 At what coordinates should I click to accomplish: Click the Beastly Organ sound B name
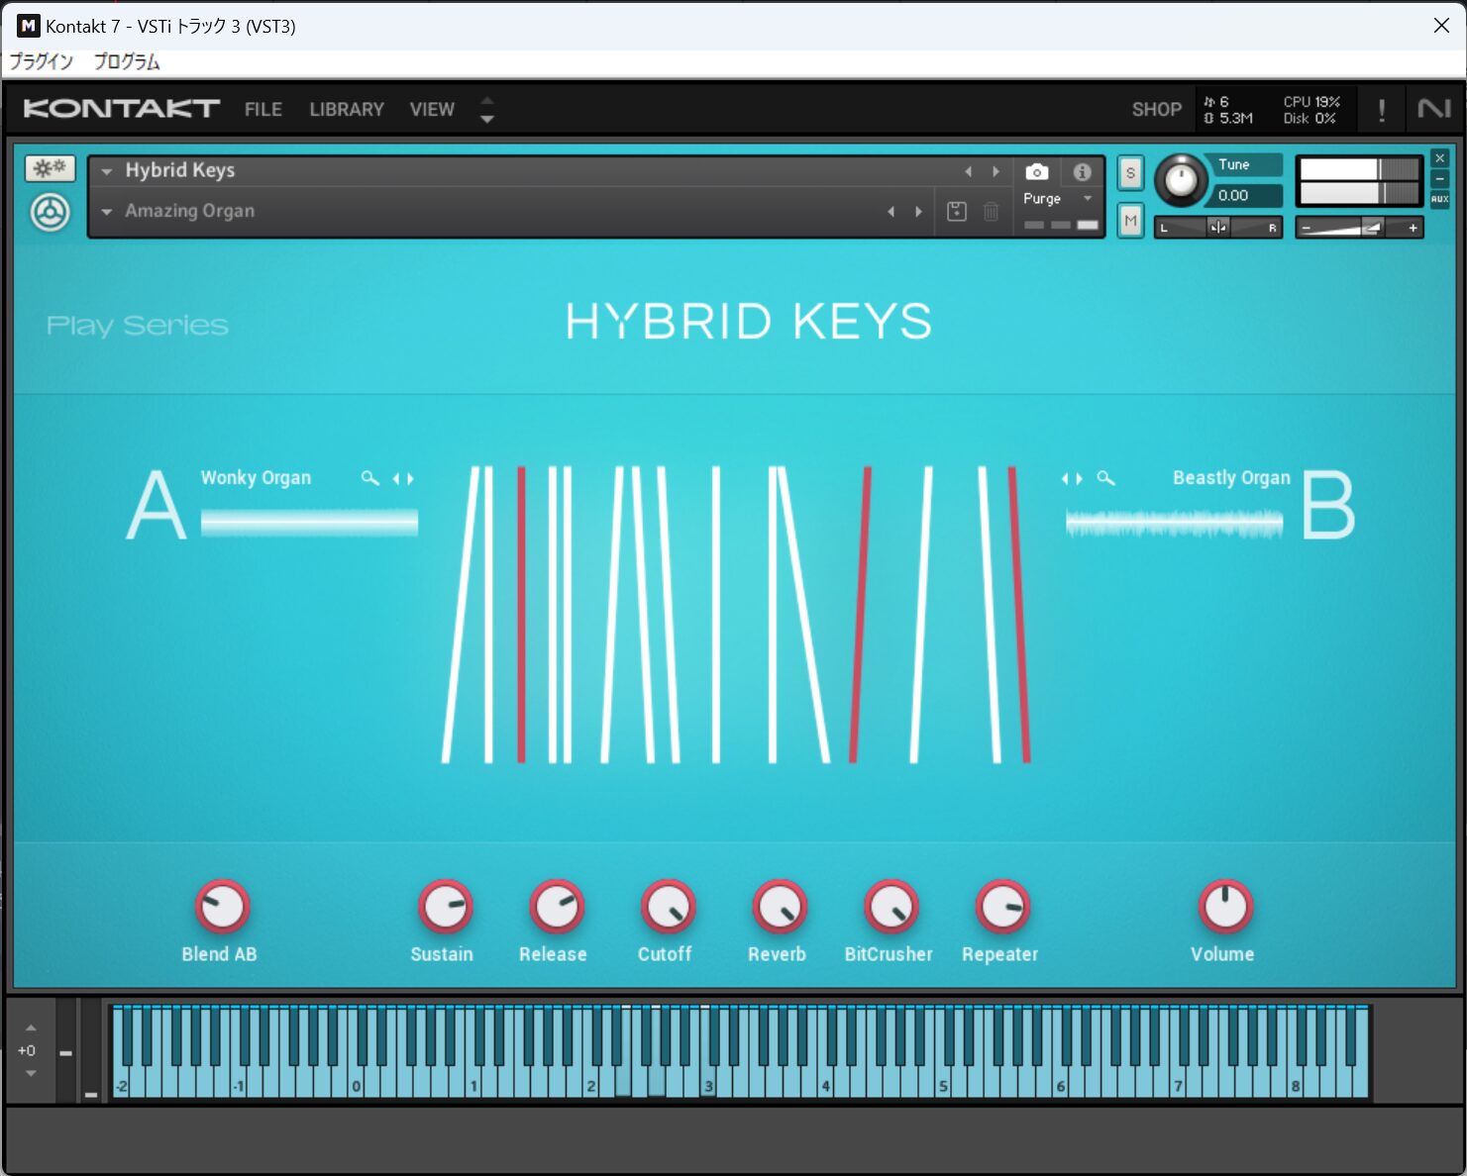1231,478
